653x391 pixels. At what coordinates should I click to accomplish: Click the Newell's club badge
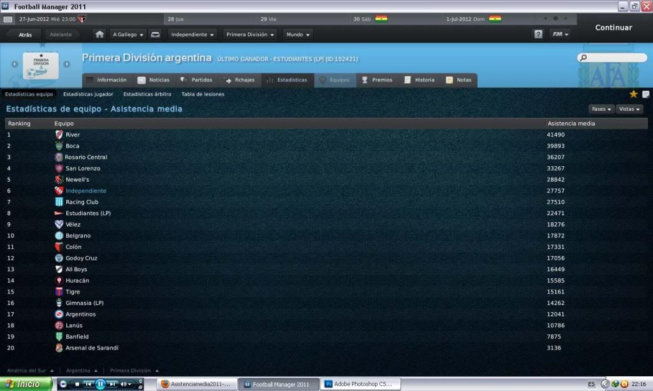tap(59, 180)
